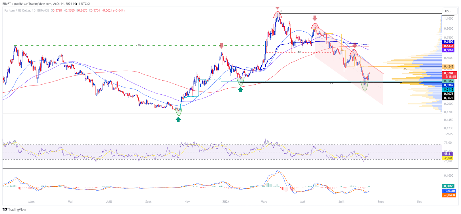Click the blue 0,3369 price label
This screenshot has height=214, width=461.
point(448,85)
